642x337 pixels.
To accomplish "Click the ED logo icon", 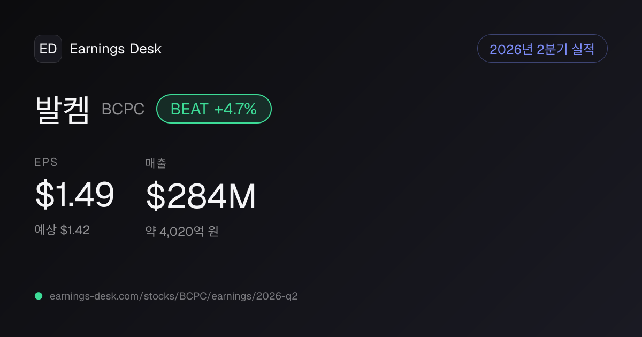I will (x=48, y=49).
